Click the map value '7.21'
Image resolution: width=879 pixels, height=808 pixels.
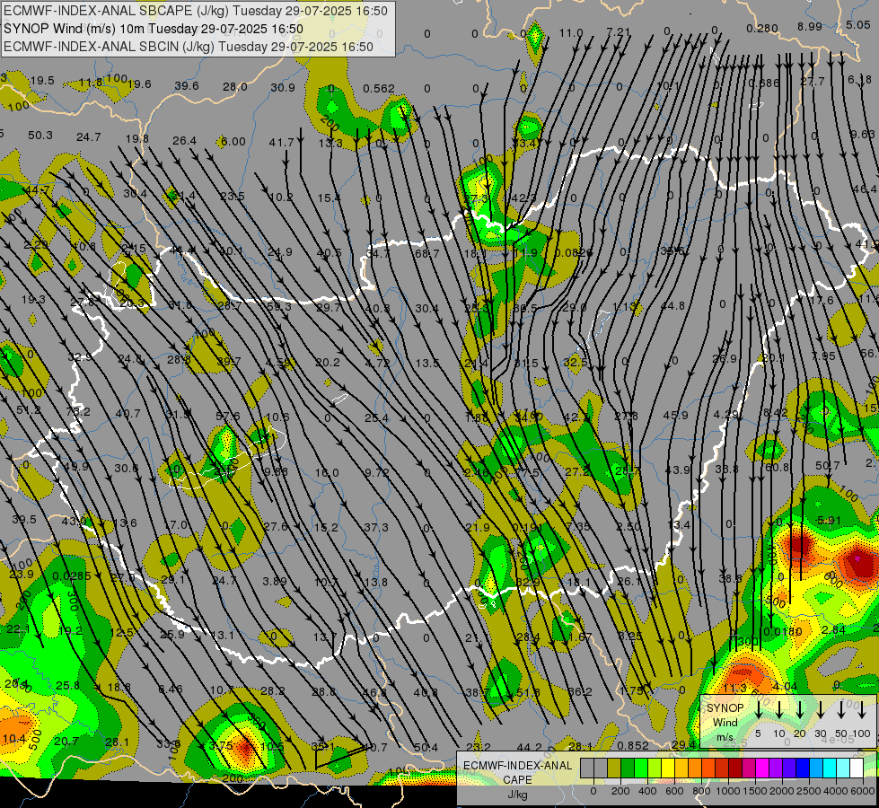point(619,32)
